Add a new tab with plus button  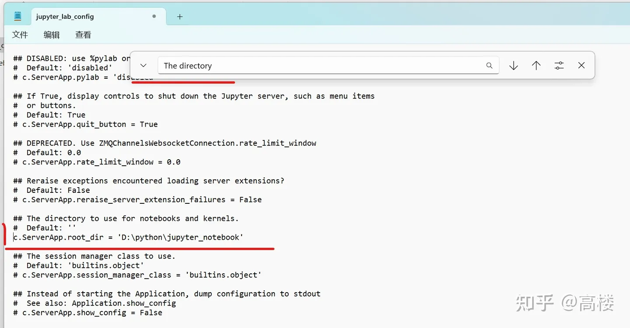(180, 17)
